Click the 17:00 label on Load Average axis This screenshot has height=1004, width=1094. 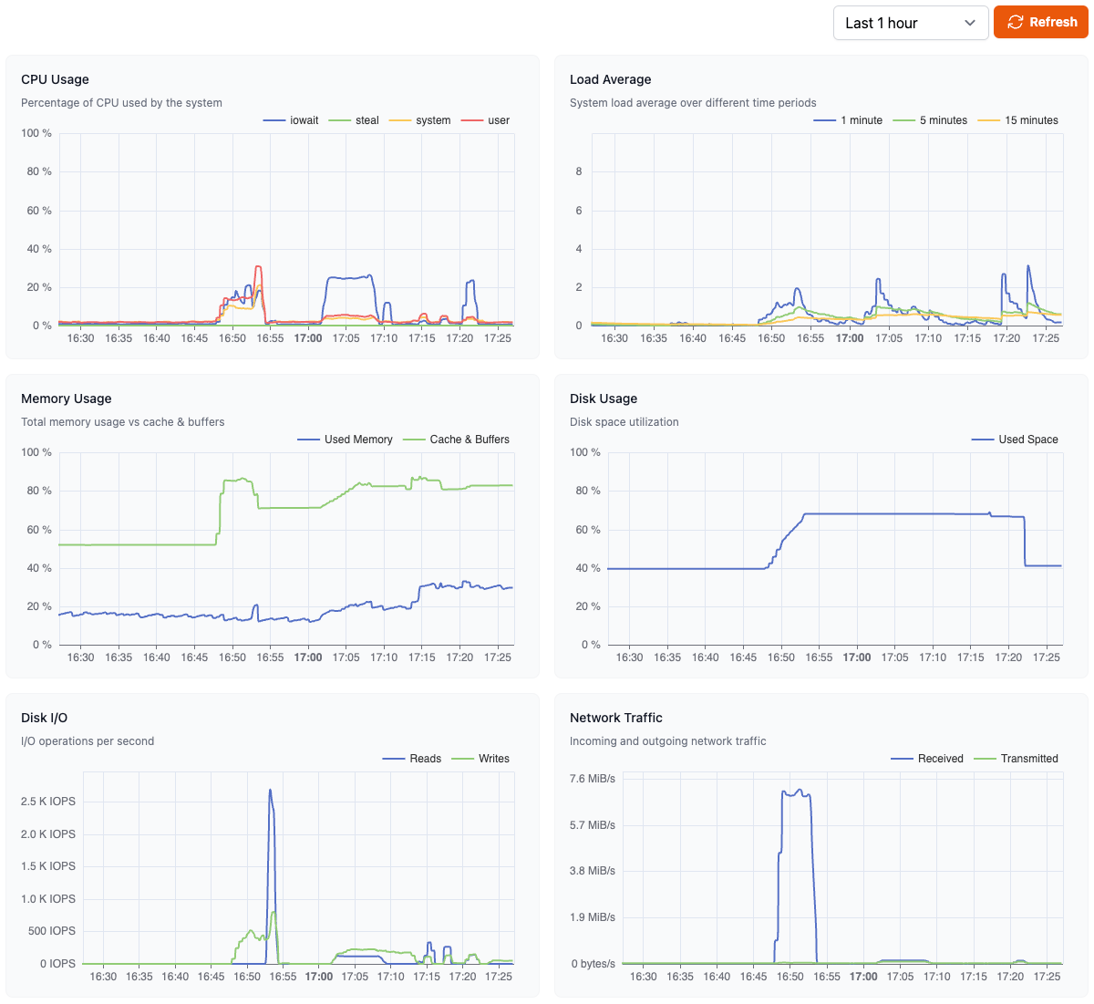coord(850,338)
